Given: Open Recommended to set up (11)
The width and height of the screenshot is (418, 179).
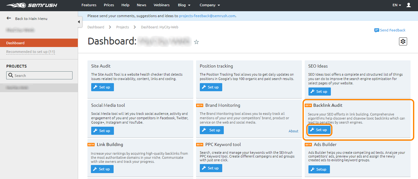Looking at the screenshot, I should [31, 52].
